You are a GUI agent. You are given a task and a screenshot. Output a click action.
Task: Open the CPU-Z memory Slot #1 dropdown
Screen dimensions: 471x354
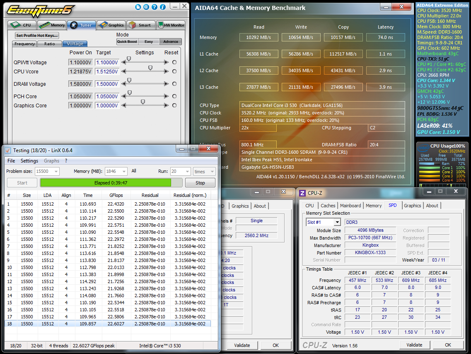[337, 222]
